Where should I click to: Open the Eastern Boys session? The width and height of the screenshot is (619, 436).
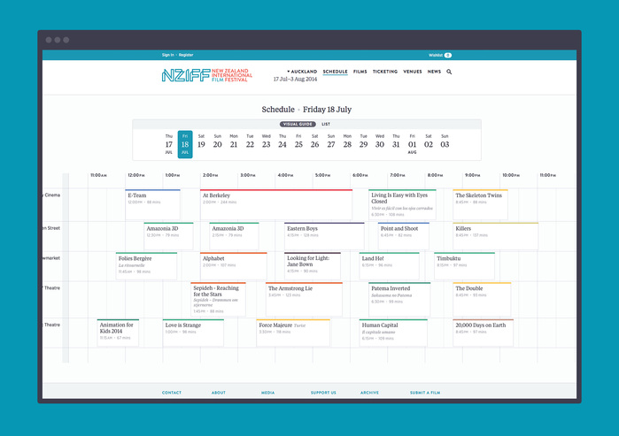click(x=324, y=236)
